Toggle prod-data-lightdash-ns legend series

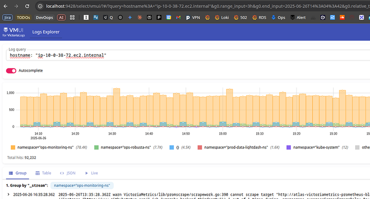click(238, 147)
